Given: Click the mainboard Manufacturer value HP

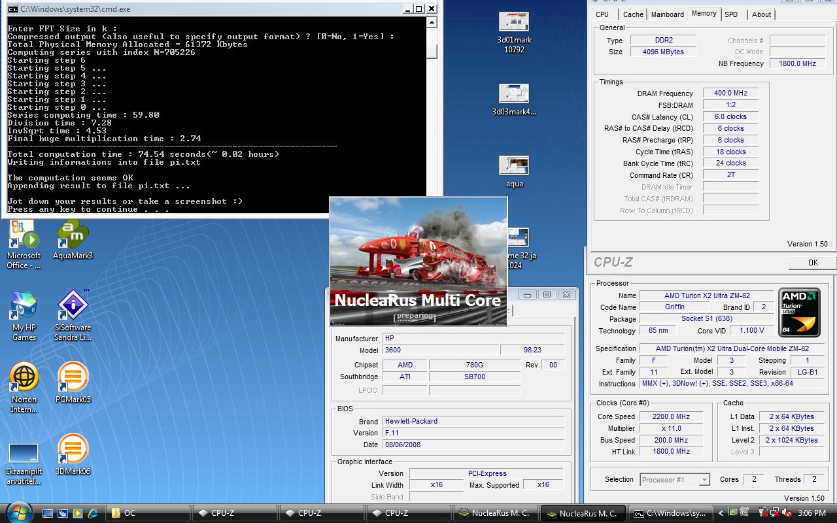Looking at the screenshot, I should point(473,339).
